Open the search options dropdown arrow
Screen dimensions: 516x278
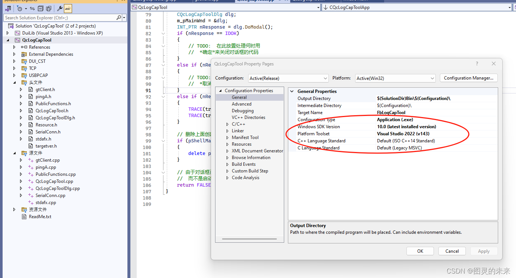(x=124, y=17)
